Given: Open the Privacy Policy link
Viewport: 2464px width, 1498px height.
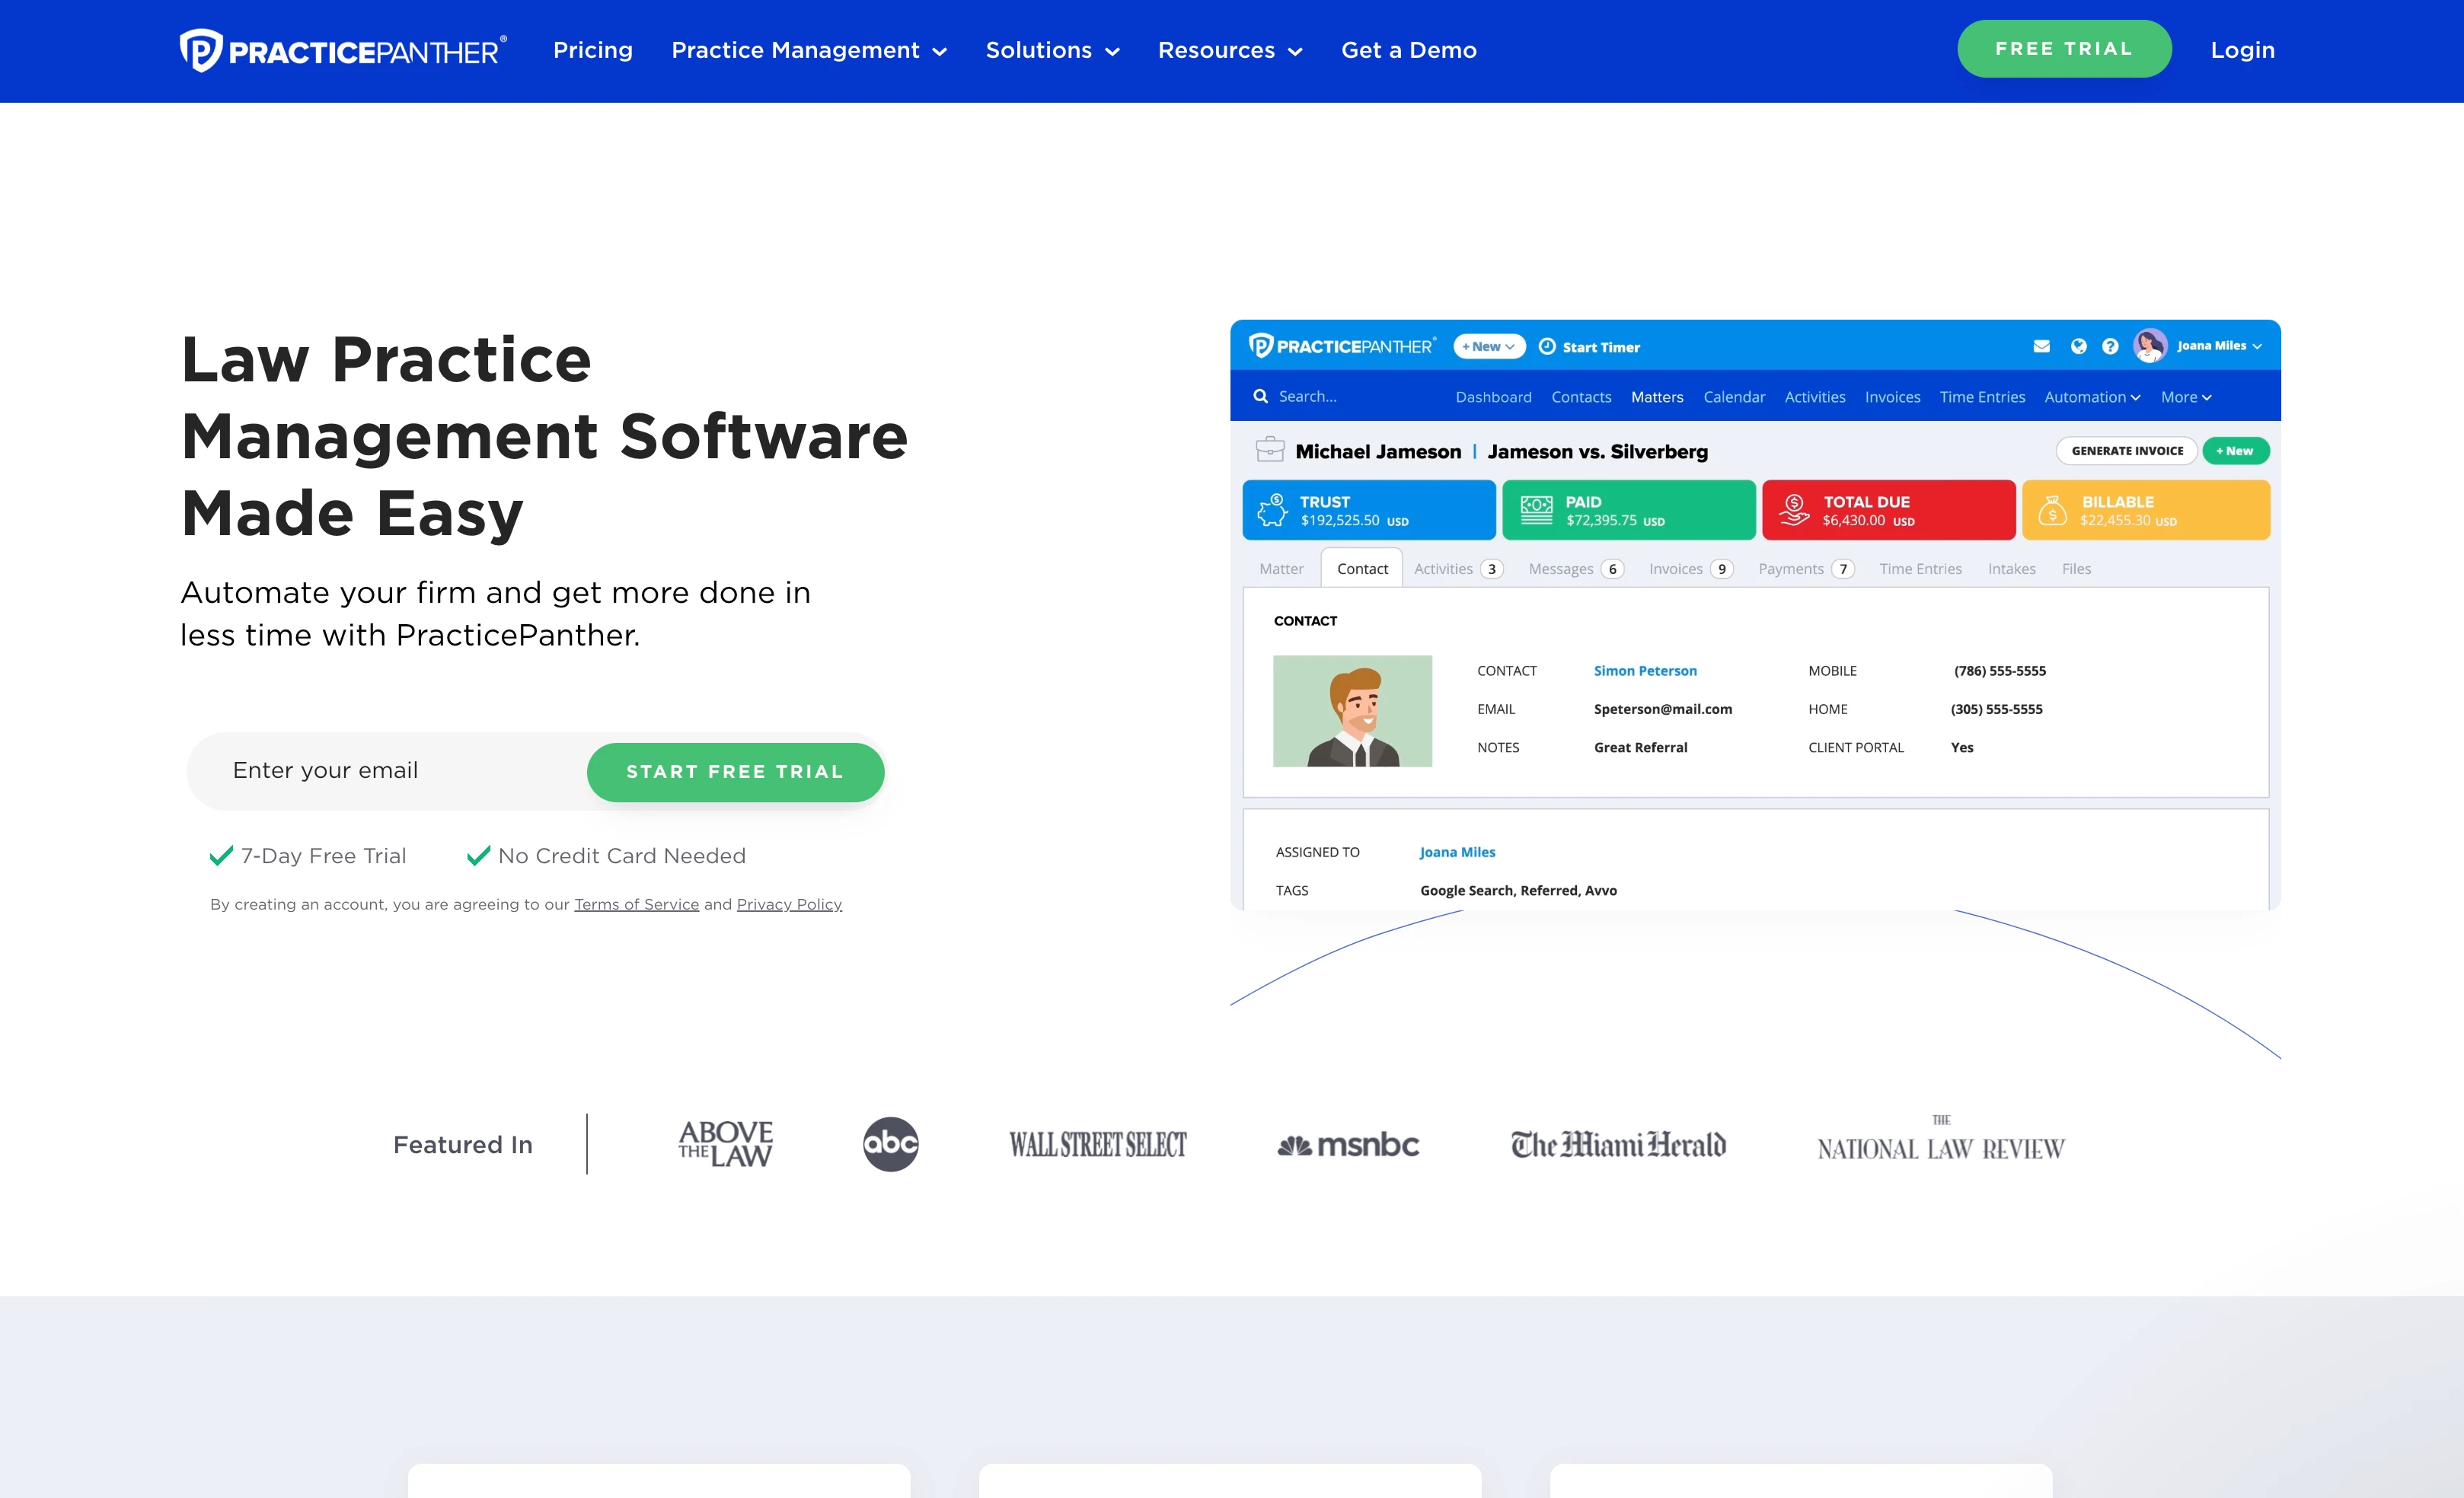Looking at the screenshot, I should click(x=789, y=904).
